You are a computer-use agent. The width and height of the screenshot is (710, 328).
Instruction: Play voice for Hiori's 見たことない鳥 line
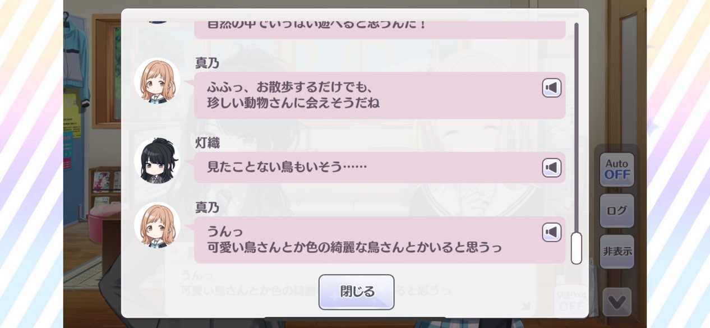click(552, 168)
